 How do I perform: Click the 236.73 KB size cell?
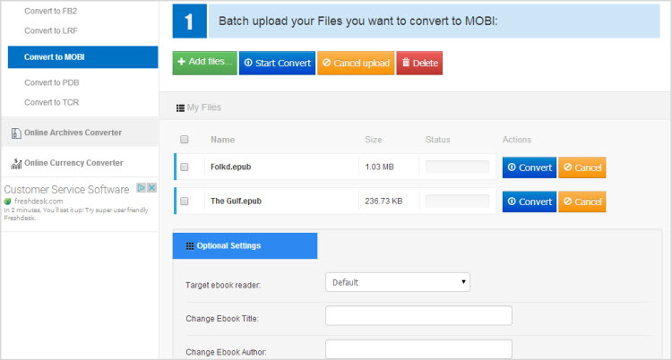[383, 201]
